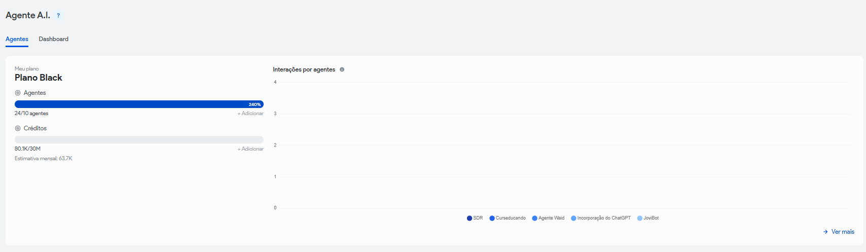Select the Agentes tab
This screenshot has height=252, width=866.
tap(17, 39)
